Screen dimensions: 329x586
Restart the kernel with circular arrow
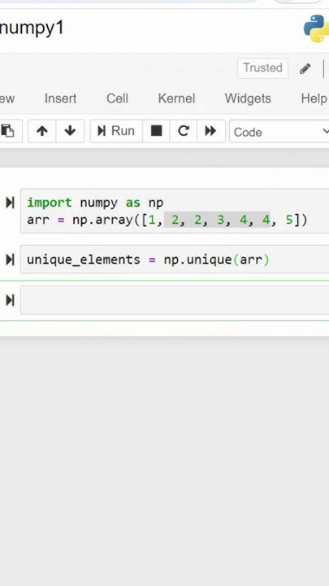point(183,131)
